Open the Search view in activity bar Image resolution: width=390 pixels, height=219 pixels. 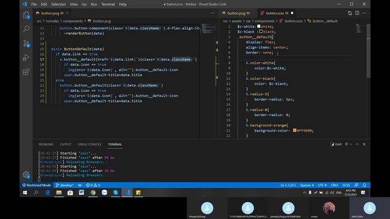[26, 29]
